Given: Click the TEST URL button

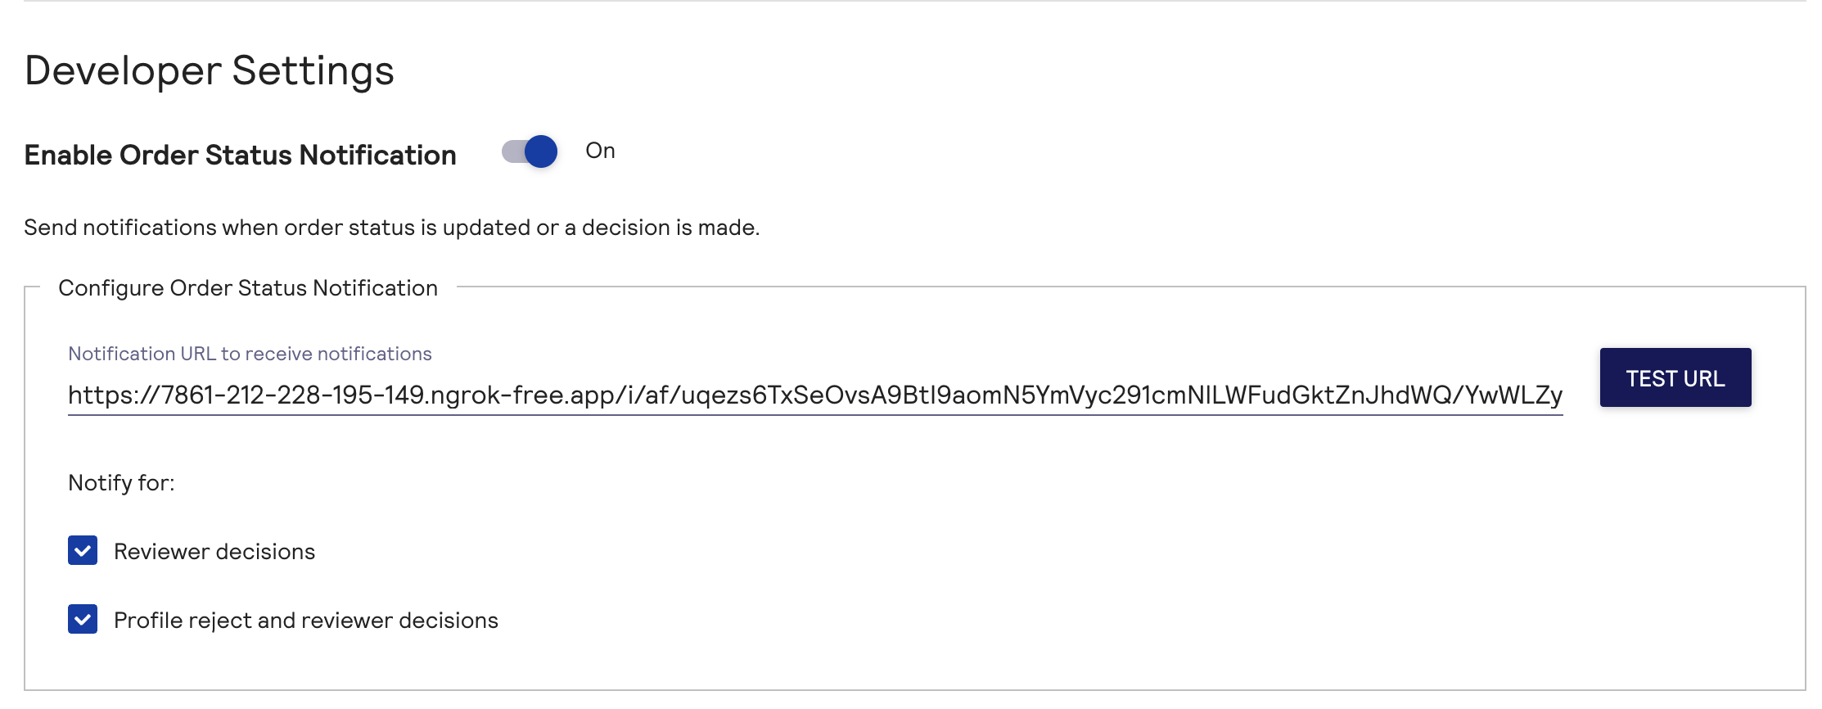Looking at the screenshot, I should (1675, 377).
